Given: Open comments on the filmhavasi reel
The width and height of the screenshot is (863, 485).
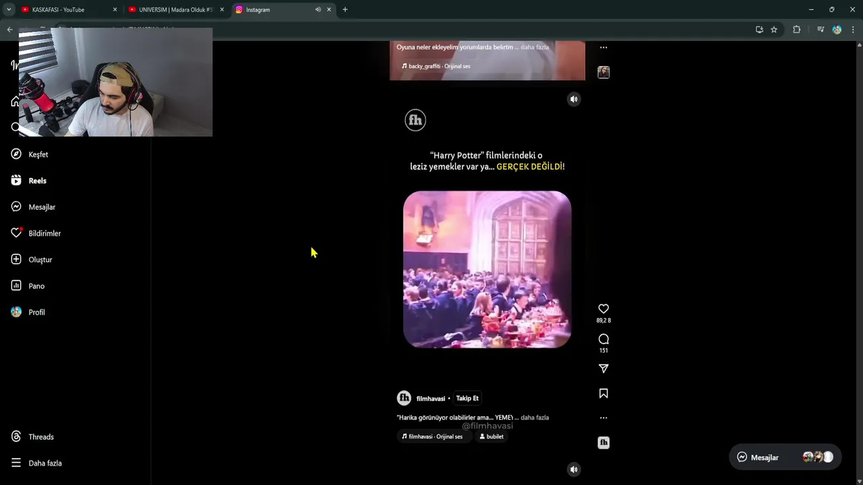Looking at the screenshot, I should tap(603, 339).
